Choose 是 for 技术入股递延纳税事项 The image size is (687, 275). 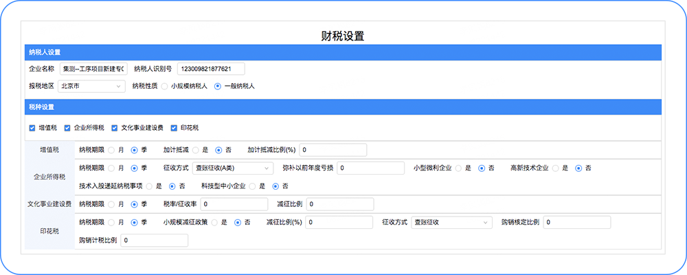(149, 186)
